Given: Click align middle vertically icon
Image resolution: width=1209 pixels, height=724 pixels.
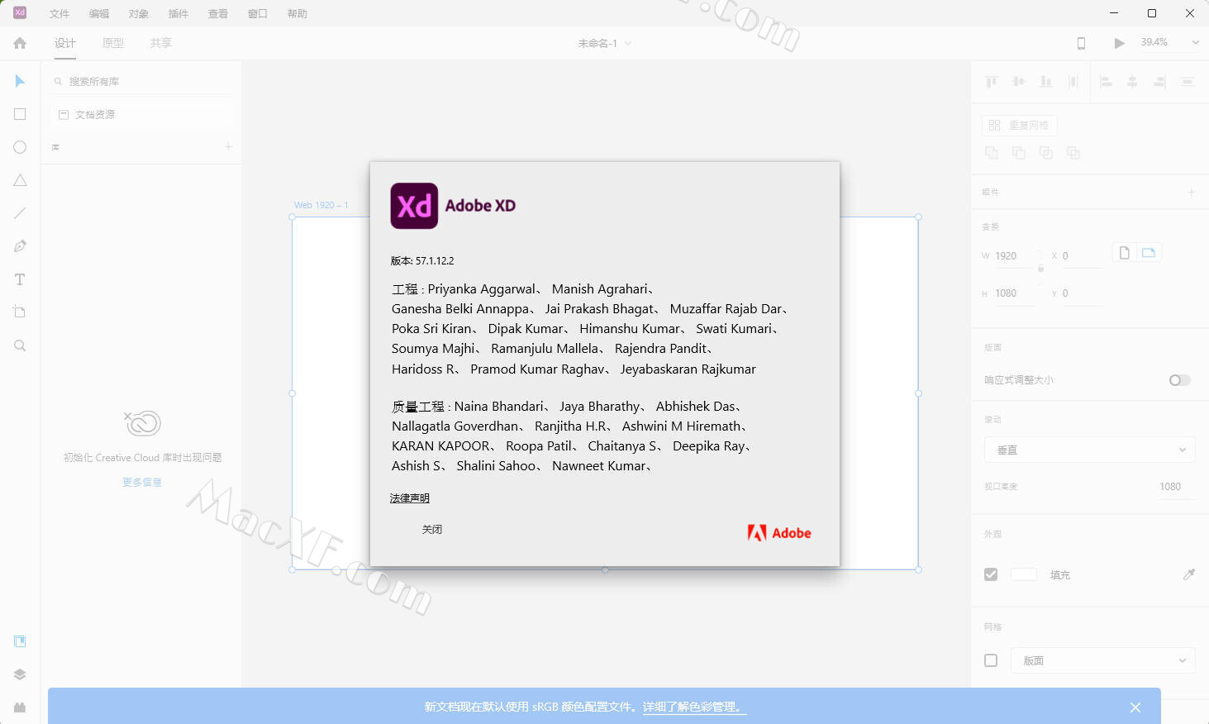Looking at the screenshot, I should [x=1019, y=81].
